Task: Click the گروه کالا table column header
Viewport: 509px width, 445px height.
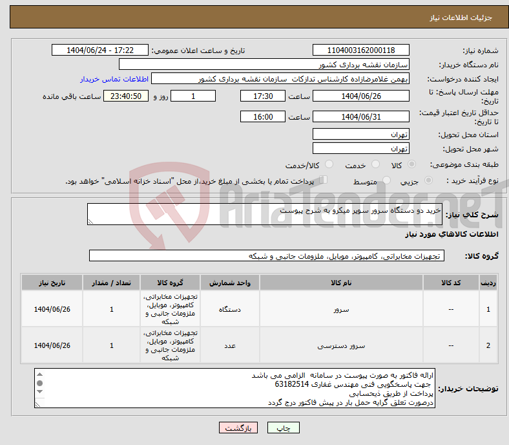Action: coord(170,283)
